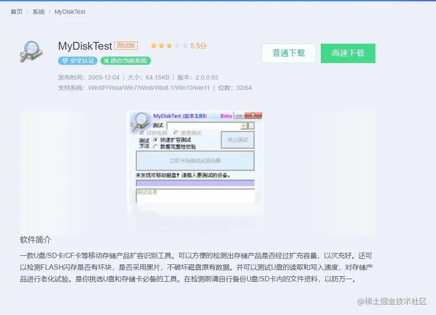Open the 首页 breadcrumb link
This screenshot has height=315, width=436.
pyautogui.click(x=16, y=12)
